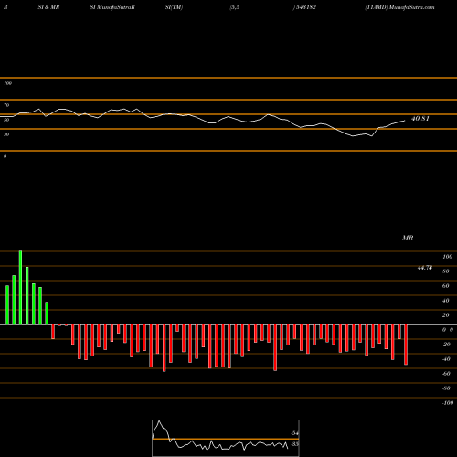The width and height of the screenshot is (457, 457).
Task: Click the MR axis label 60
Action: pos(446,286)
